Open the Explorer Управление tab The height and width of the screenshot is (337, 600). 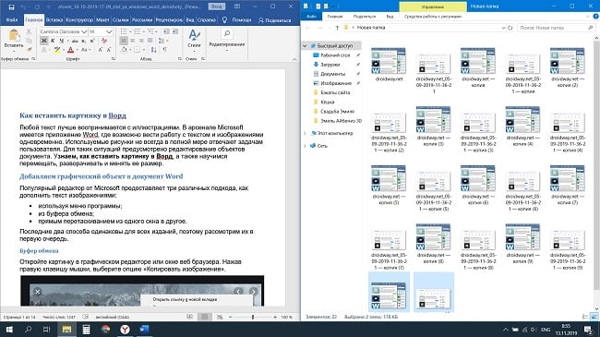click(433, 6)
